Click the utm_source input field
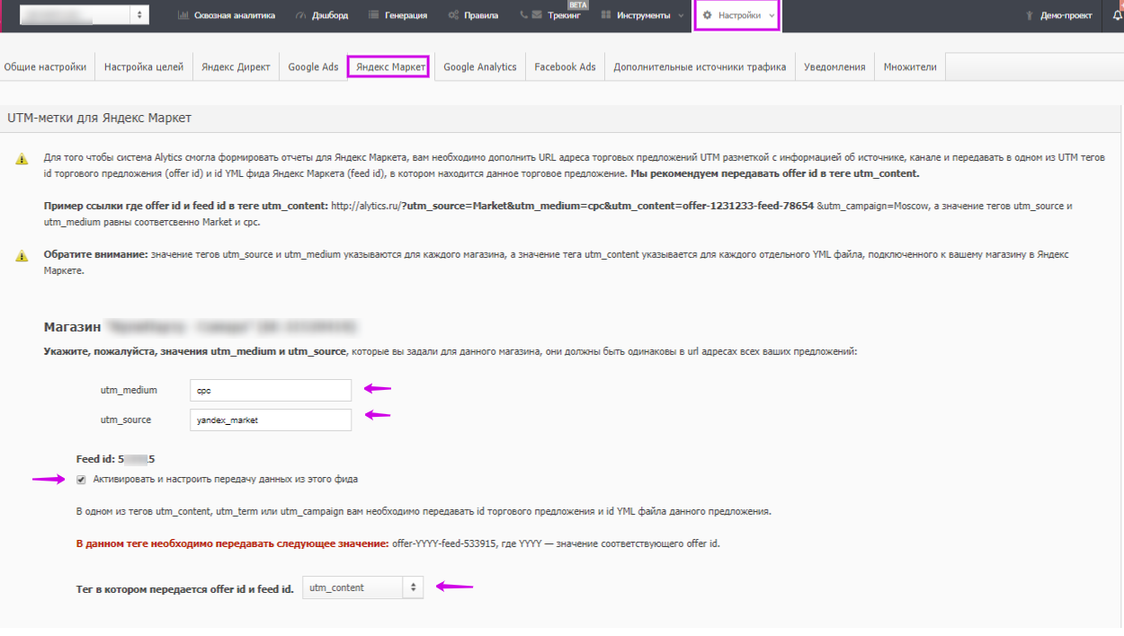1124x636 pixels. click(271, 420)
